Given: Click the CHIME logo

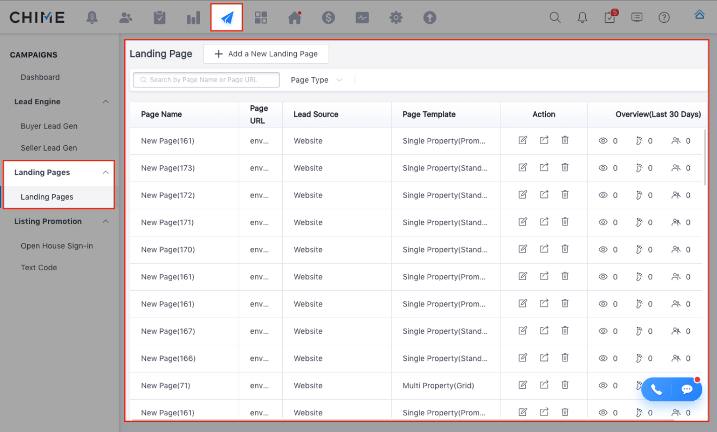Looking at the screenshot, I should click(x=37, y=18).
